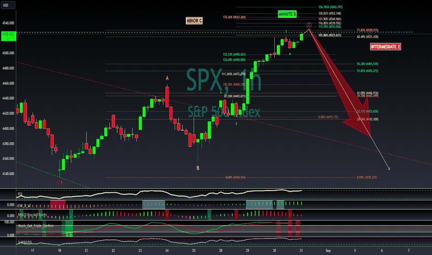
Task: Click the 4400.000 price axis value
Action: point(8,128)
